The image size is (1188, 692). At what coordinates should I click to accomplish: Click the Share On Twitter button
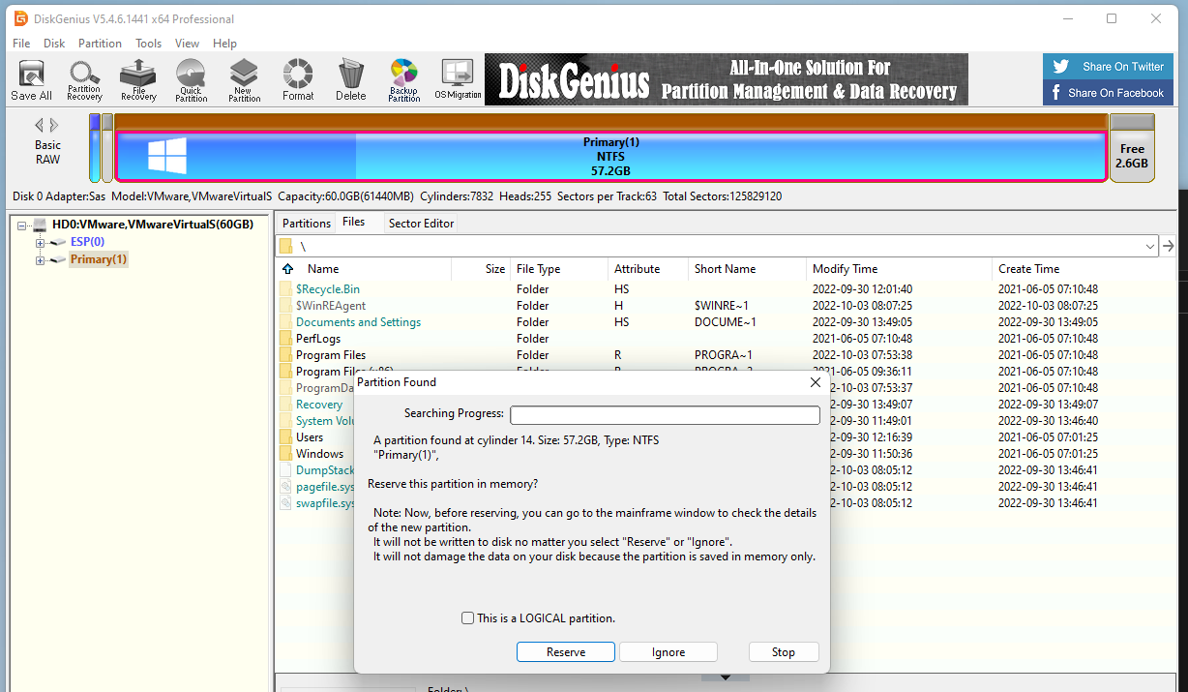(1106, 67)
